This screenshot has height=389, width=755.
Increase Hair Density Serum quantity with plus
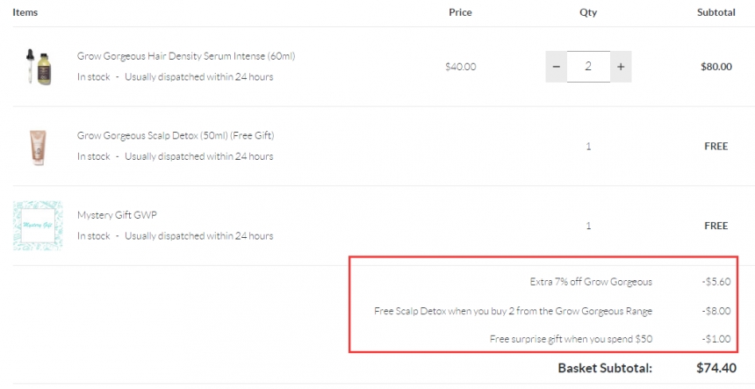tap(621, 67)
